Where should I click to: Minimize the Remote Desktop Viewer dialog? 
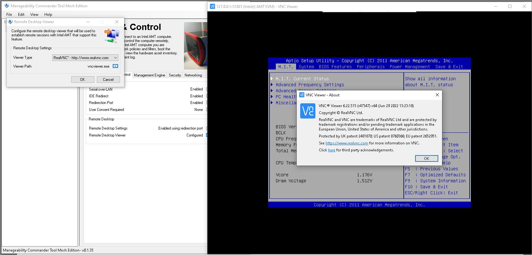coord(88,22)
